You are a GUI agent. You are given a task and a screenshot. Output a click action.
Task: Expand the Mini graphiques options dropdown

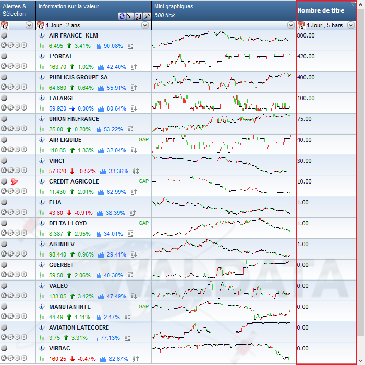click(291, 25)
